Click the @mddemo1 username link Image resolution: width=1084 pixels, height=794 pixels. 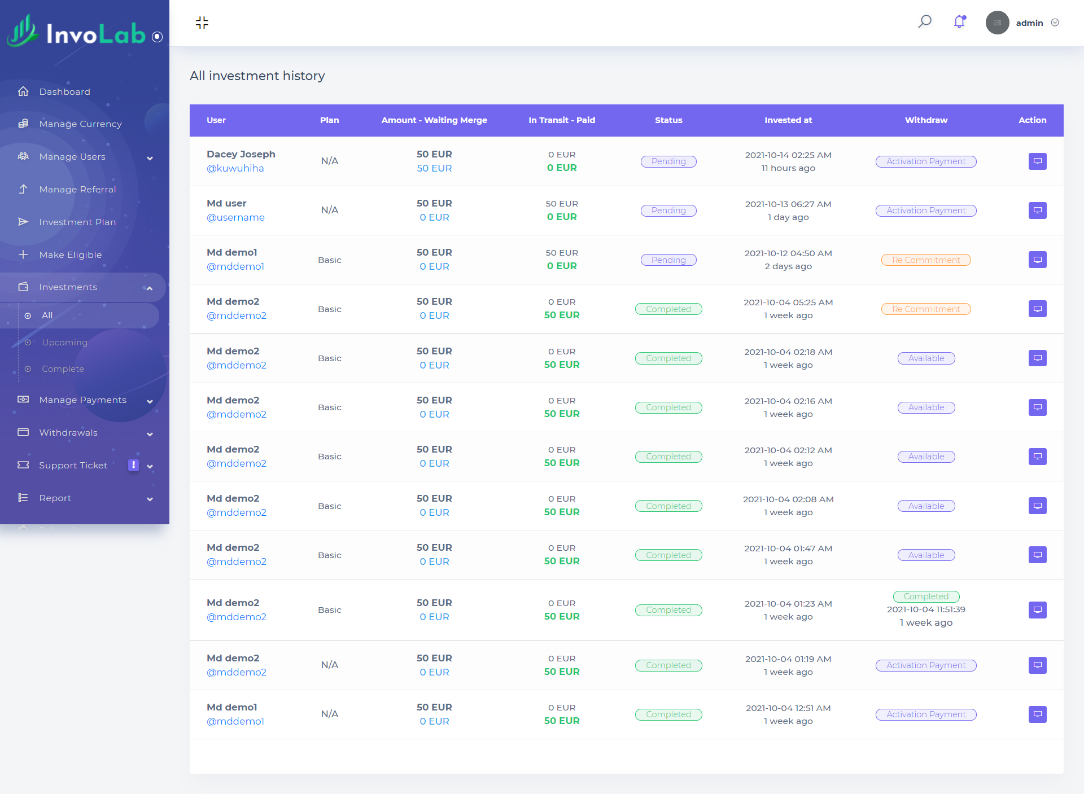click(x=235, y=266)
